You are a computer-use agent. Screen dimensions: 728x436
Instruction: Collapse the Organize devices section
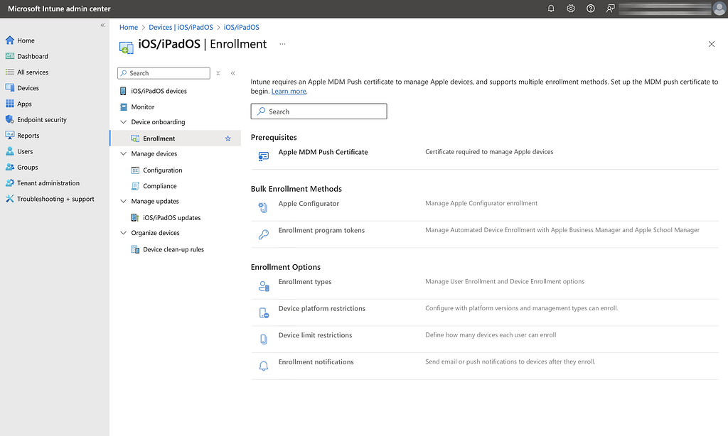pyautogui.click(x=123, y=233)
